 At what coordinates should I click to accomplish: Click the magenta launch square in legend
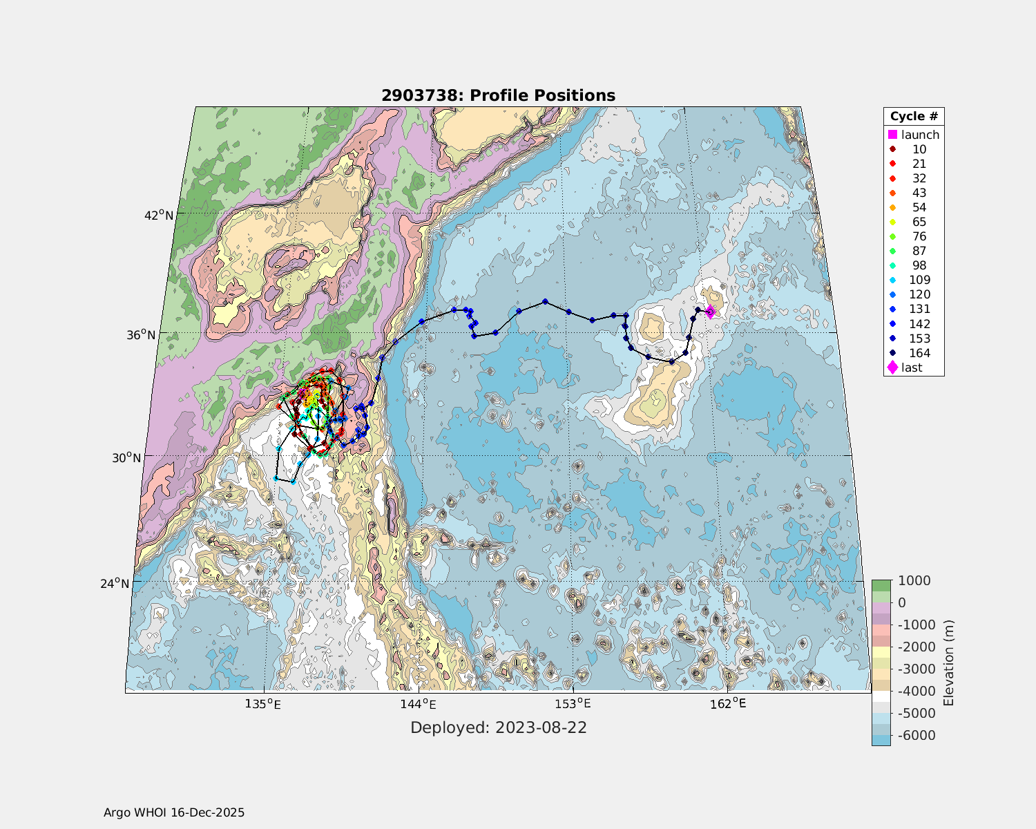click(892, 135)
